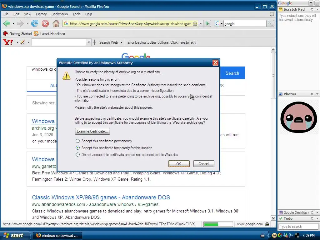Screen dimensions: 320x240
Task: Select Accept this certificate permanently
Action: (77, 141)
